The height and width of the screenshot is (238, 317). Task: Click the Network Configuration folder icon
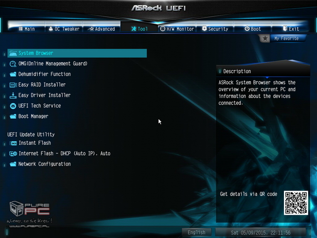[x=13, y=164]
